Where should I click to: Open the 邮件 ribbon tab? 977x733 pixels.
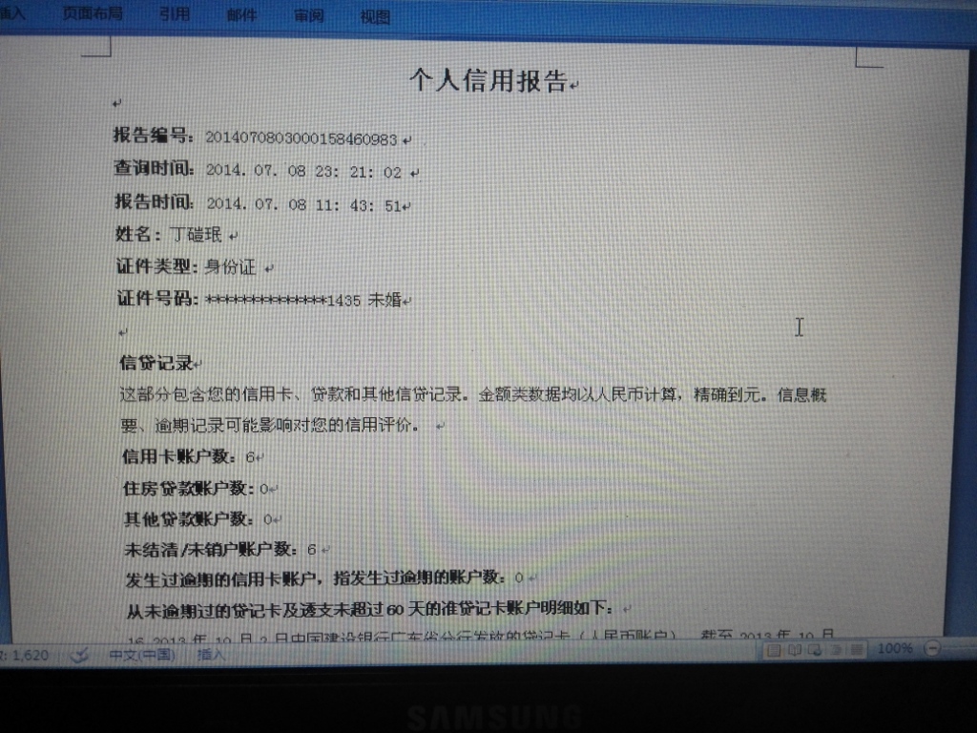tap(241, 14)
